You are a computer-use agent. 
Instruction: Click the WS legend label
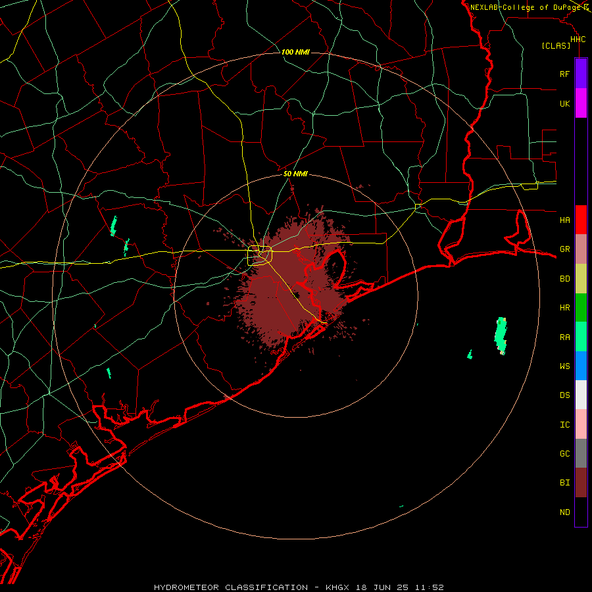click(x=564, y=366)
